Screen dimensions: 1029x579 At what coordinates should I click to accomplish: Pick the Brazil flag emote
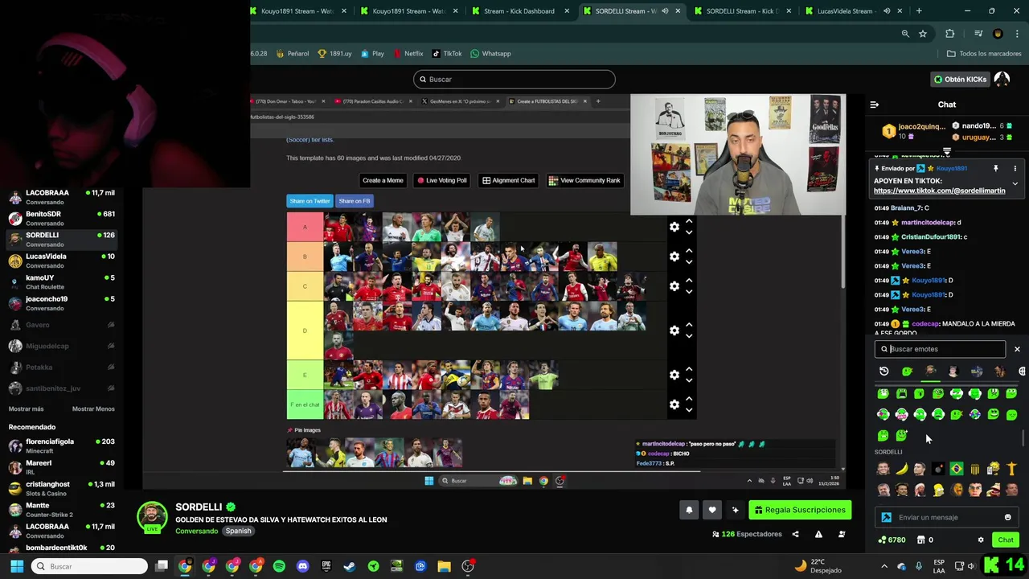click(957, 469)
